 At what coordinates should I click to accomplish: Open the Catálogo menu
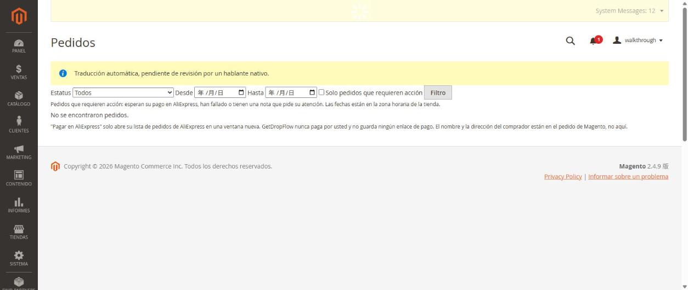pyautogui.click(x=19, y=99)
